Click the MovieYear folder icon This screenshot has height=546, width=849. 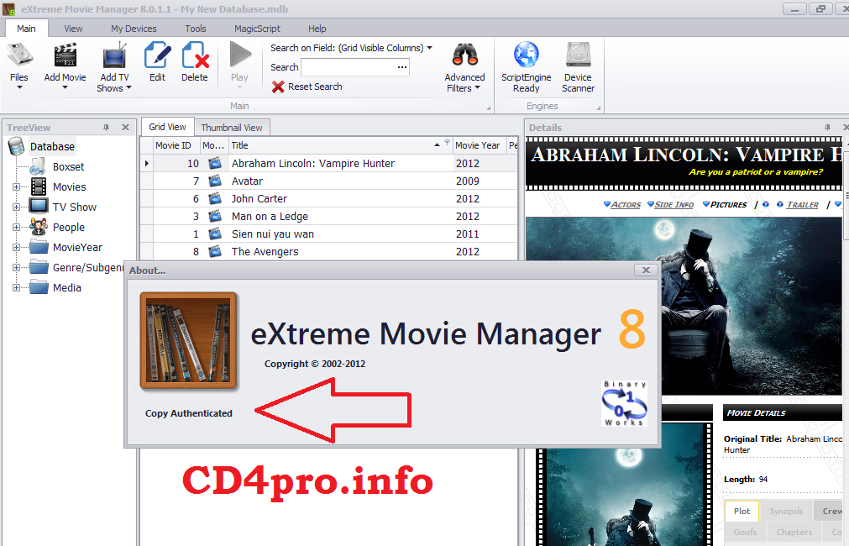(x=39, y=247)
